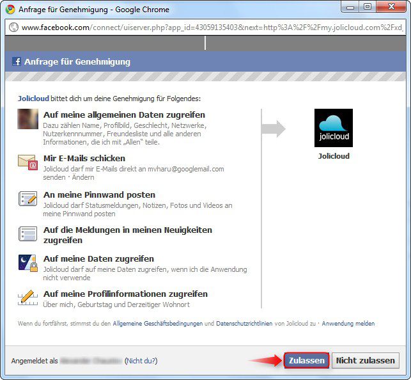Click the offline data access moon-lock icon

click(x=27, y=263)
